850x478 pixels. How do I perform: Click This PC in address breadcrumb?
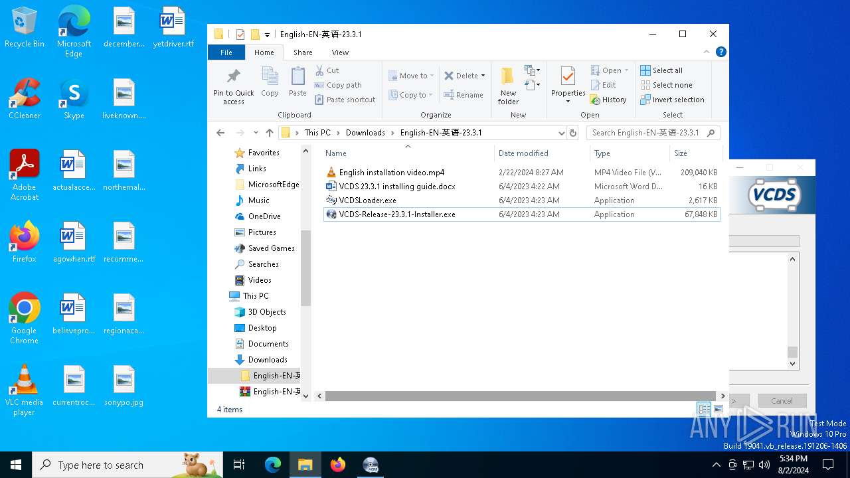[x=317, y=133]
